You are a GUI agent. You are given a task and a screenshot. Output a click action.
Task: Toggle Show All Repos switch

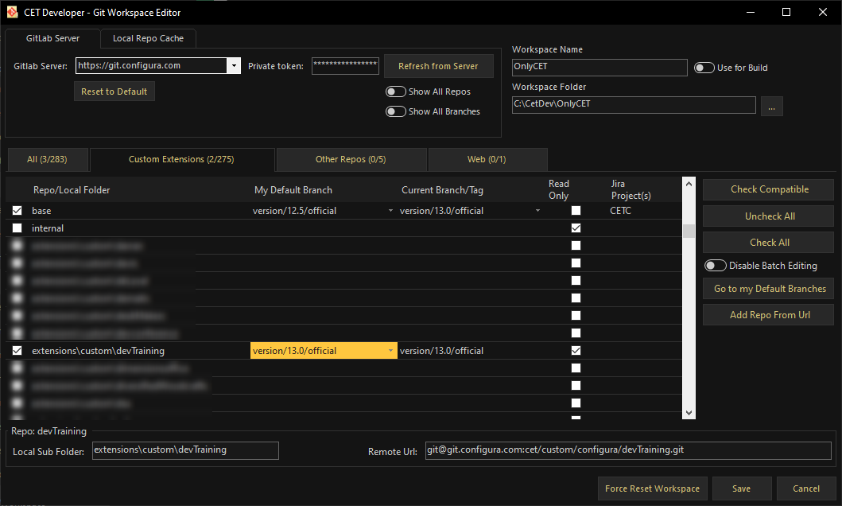point(396,91)
